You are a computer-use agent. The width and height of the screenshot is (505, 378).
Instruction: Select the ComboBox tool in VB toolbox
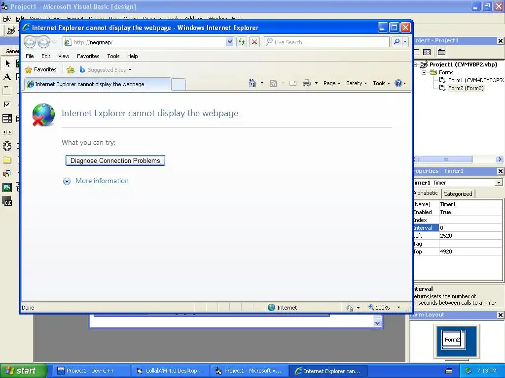pyautogui.click(x=7, y=119)
